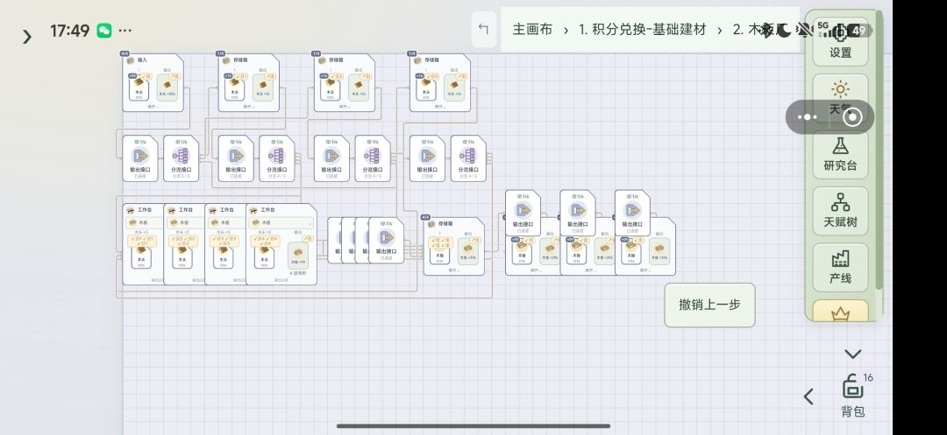The height and width of the screenshot is (435, 947).
Task: Open the 背包 backpack
Action: point(853,396)
